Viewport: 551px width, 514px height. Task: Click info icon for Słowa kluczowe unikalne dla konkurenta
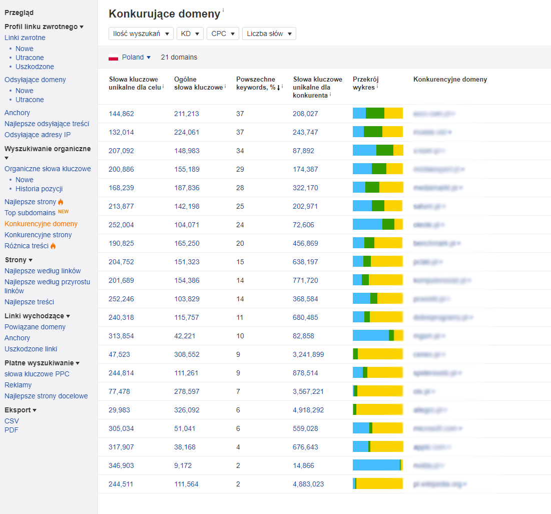point(330,95)
